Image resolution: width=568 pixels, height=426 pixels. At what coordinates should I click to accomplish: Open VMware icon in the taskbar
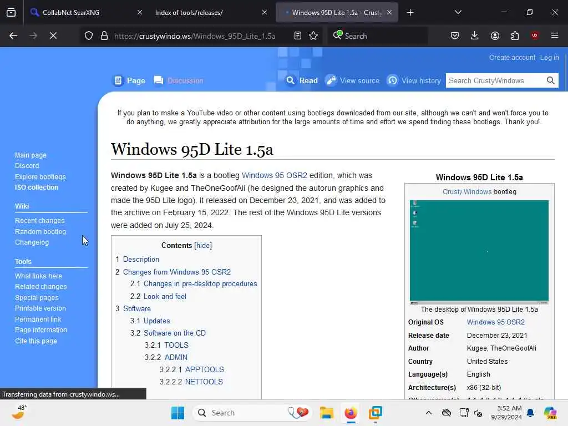tap(376, 413)
